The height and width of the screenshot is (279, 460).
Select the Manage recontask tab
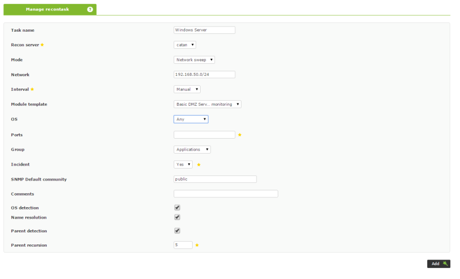point(50,9)
